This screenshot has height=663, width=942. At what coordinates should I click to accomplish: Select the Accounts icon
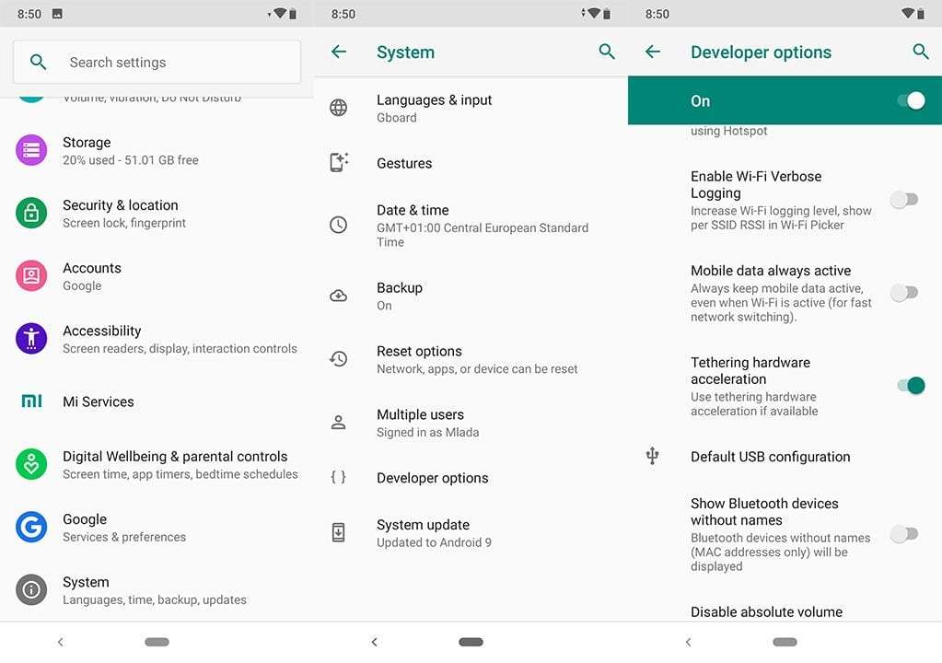(30, 275)
